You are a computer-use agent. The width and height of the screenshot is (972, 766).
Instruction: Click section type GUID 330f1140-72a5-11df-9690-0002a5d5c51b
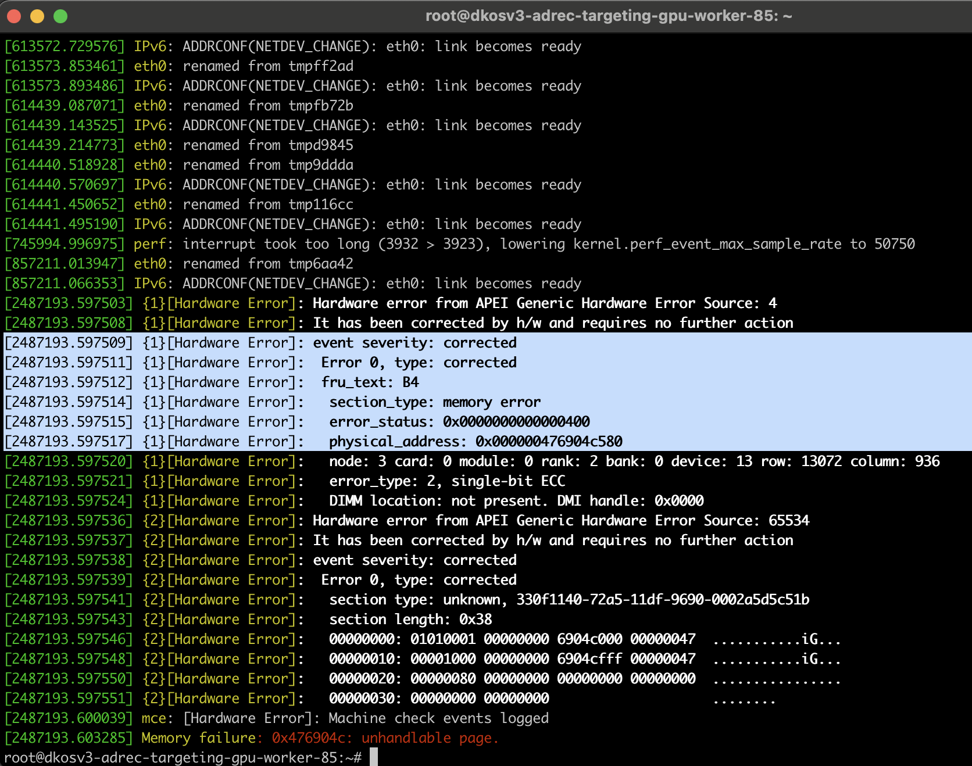click(x=663, y=600)
